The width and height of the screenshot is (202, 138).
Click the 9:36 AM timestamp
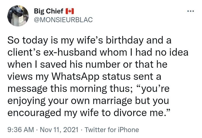pyautogui.click(x=20, y=130)
